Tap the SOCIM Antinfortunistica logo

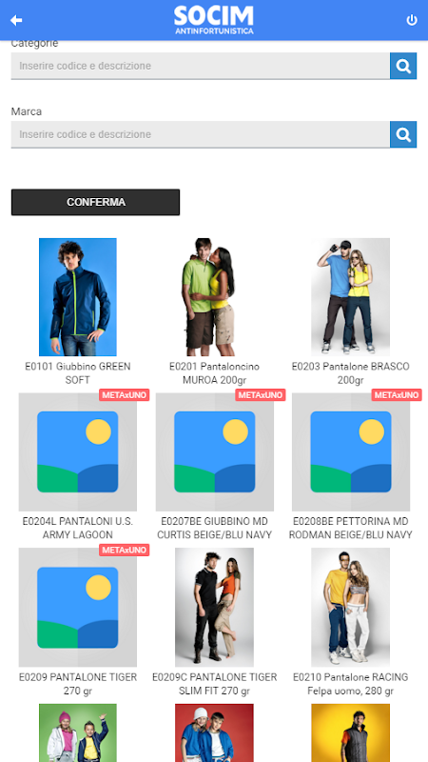(x=214, y=20)
